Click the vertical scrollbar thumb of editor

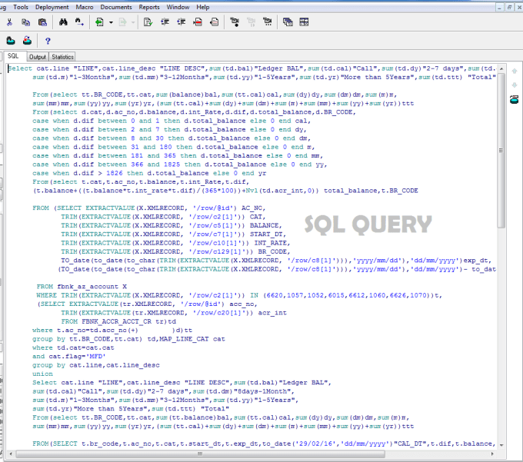pos(501,150)
